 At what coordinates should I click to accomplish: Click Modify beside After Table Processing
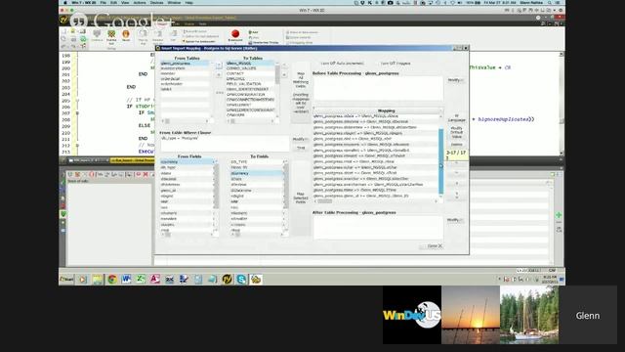tap(455, 220)
